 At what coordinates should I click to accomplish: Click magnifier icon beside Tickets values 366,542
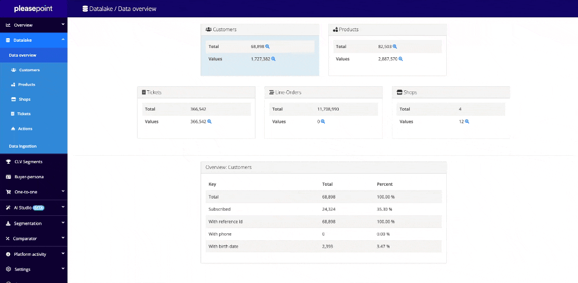coord(209,122)
